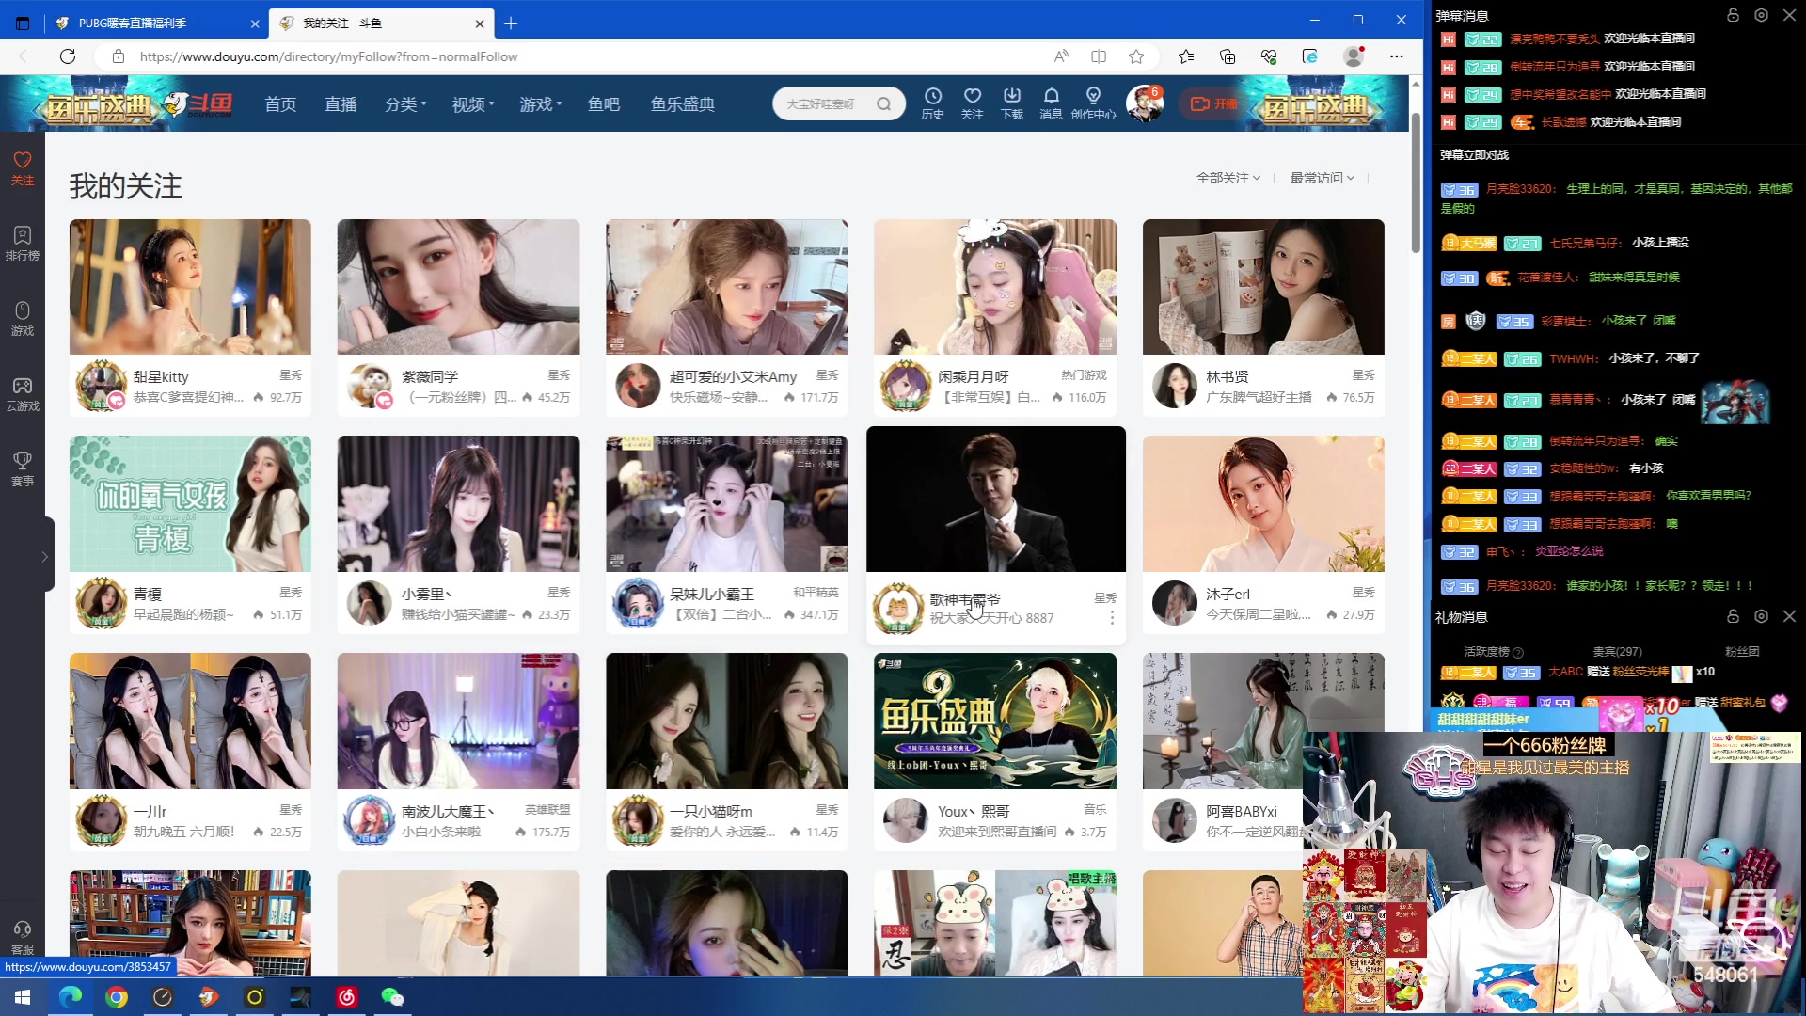This screenshot has width=1806, height=1016.
Task: Expand the 游戏 dropdown in the navbar
Action: [x=541, y=103]
